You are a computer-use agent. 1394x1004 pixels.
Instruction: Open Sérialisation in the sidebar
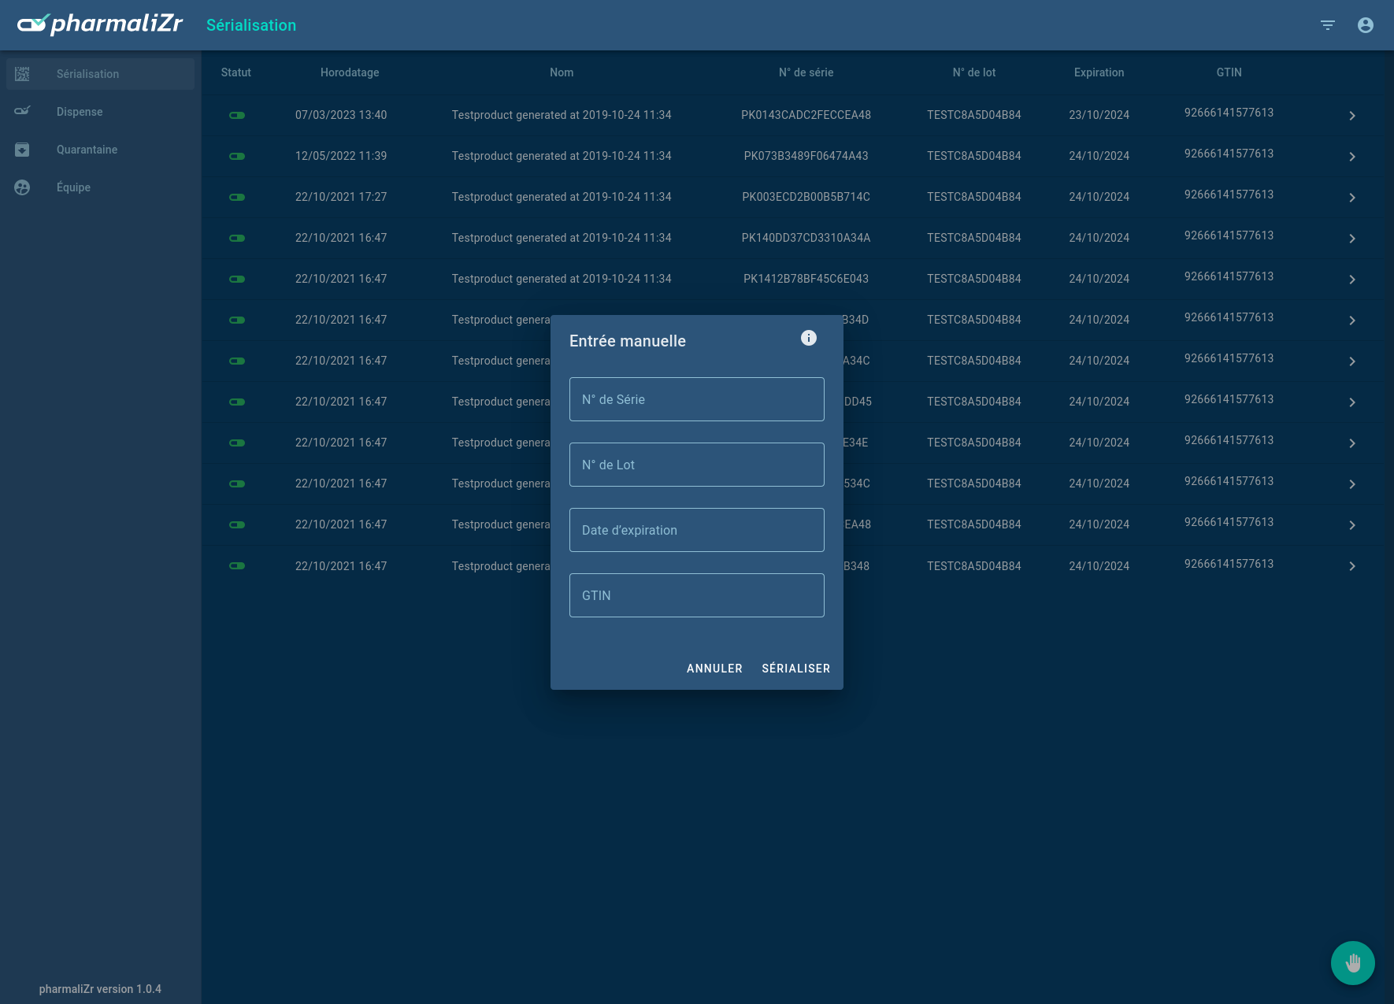coord(100,74)
